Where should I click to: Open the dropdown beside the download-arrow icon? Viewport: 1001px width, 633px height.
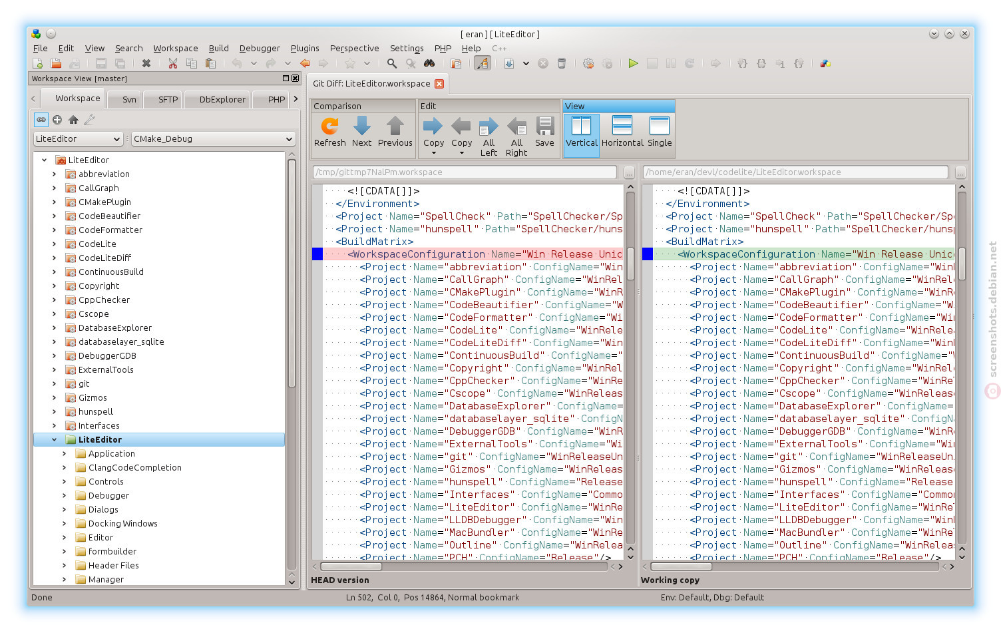(526, 64)
